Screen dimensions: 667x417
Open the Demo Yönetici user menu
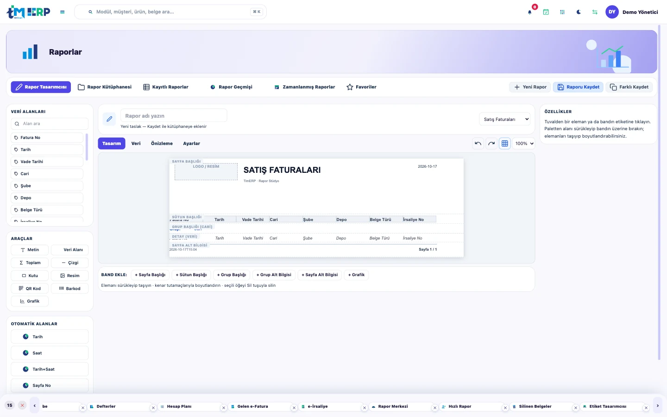tap(632, 12)
